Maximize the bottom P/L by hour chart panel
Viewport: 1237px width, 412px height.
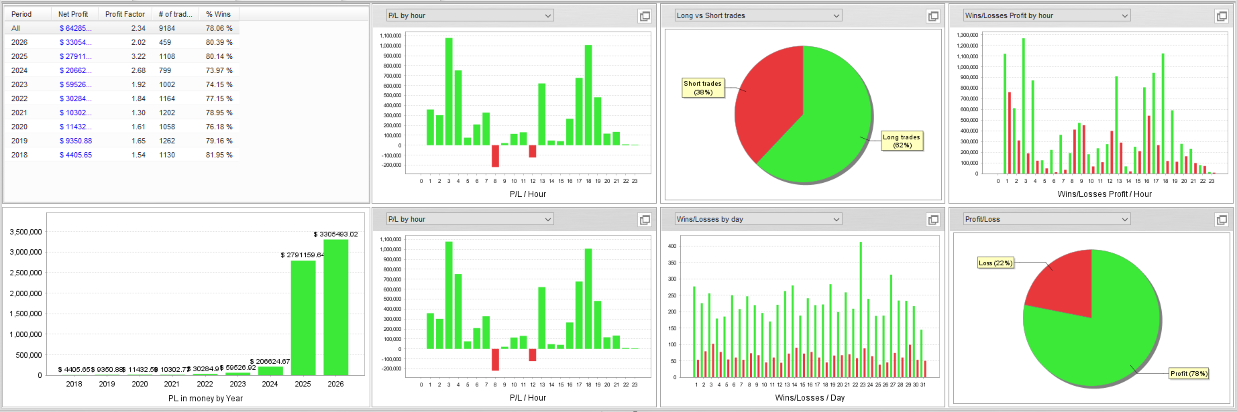[x=645, y=220]
